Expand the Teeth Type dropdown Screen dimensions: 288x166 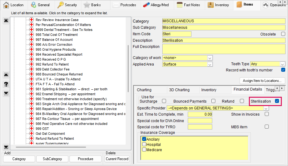click(282, 64)
